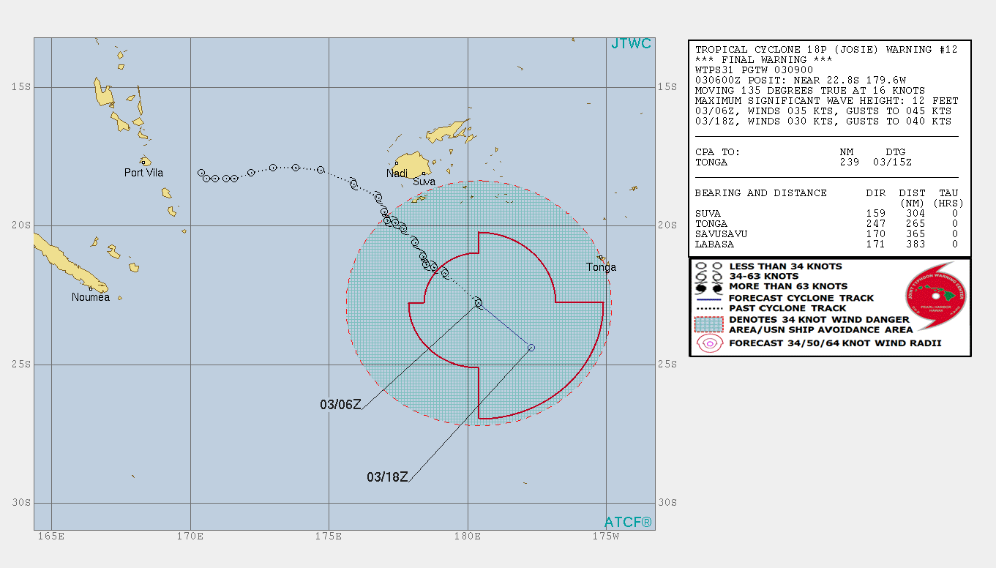Click the 'DENOTES 34 KNOT WIND DANGER' legend text
996x568 pixels.
pos(819,320)
